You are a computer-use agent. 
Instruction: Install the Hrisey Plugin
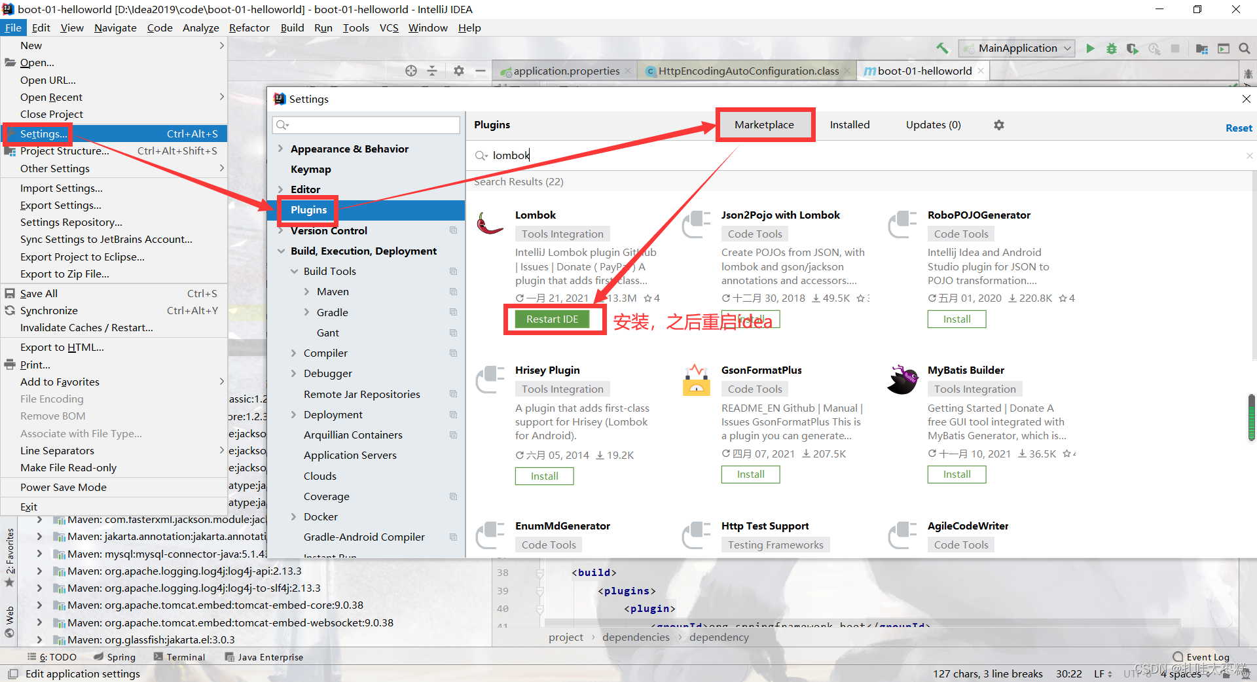(x=544, y=476)
